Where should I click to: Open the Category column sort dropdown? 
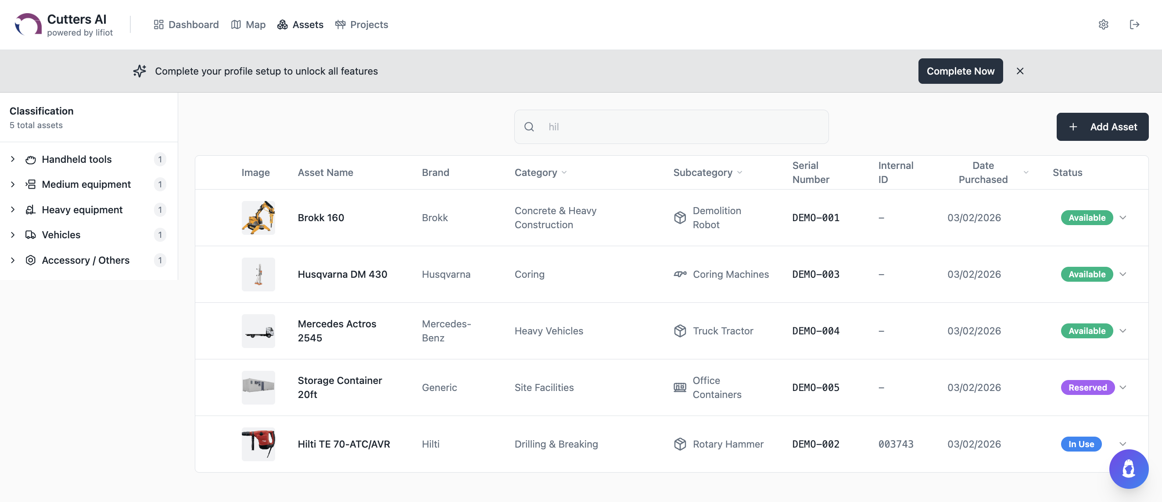(x=565, y=172)
